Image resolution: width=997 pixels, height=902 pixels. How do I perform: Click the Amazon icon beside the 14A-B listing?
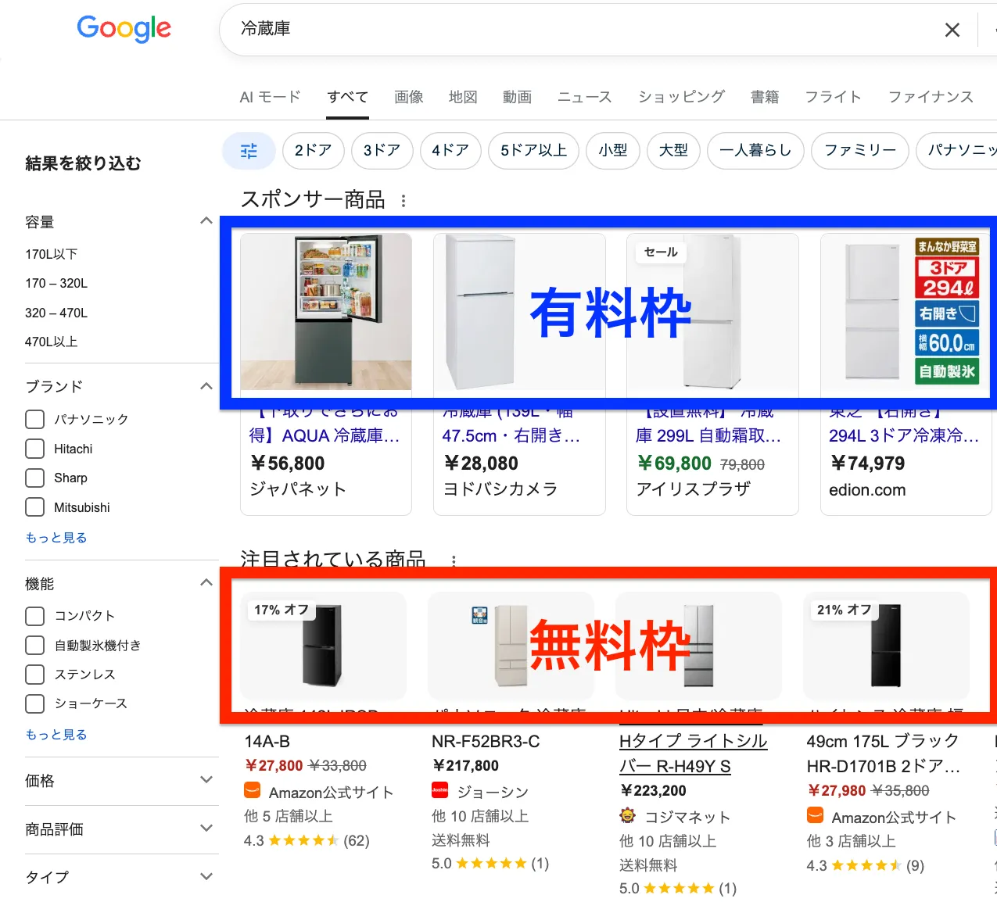tap(252, 791)
